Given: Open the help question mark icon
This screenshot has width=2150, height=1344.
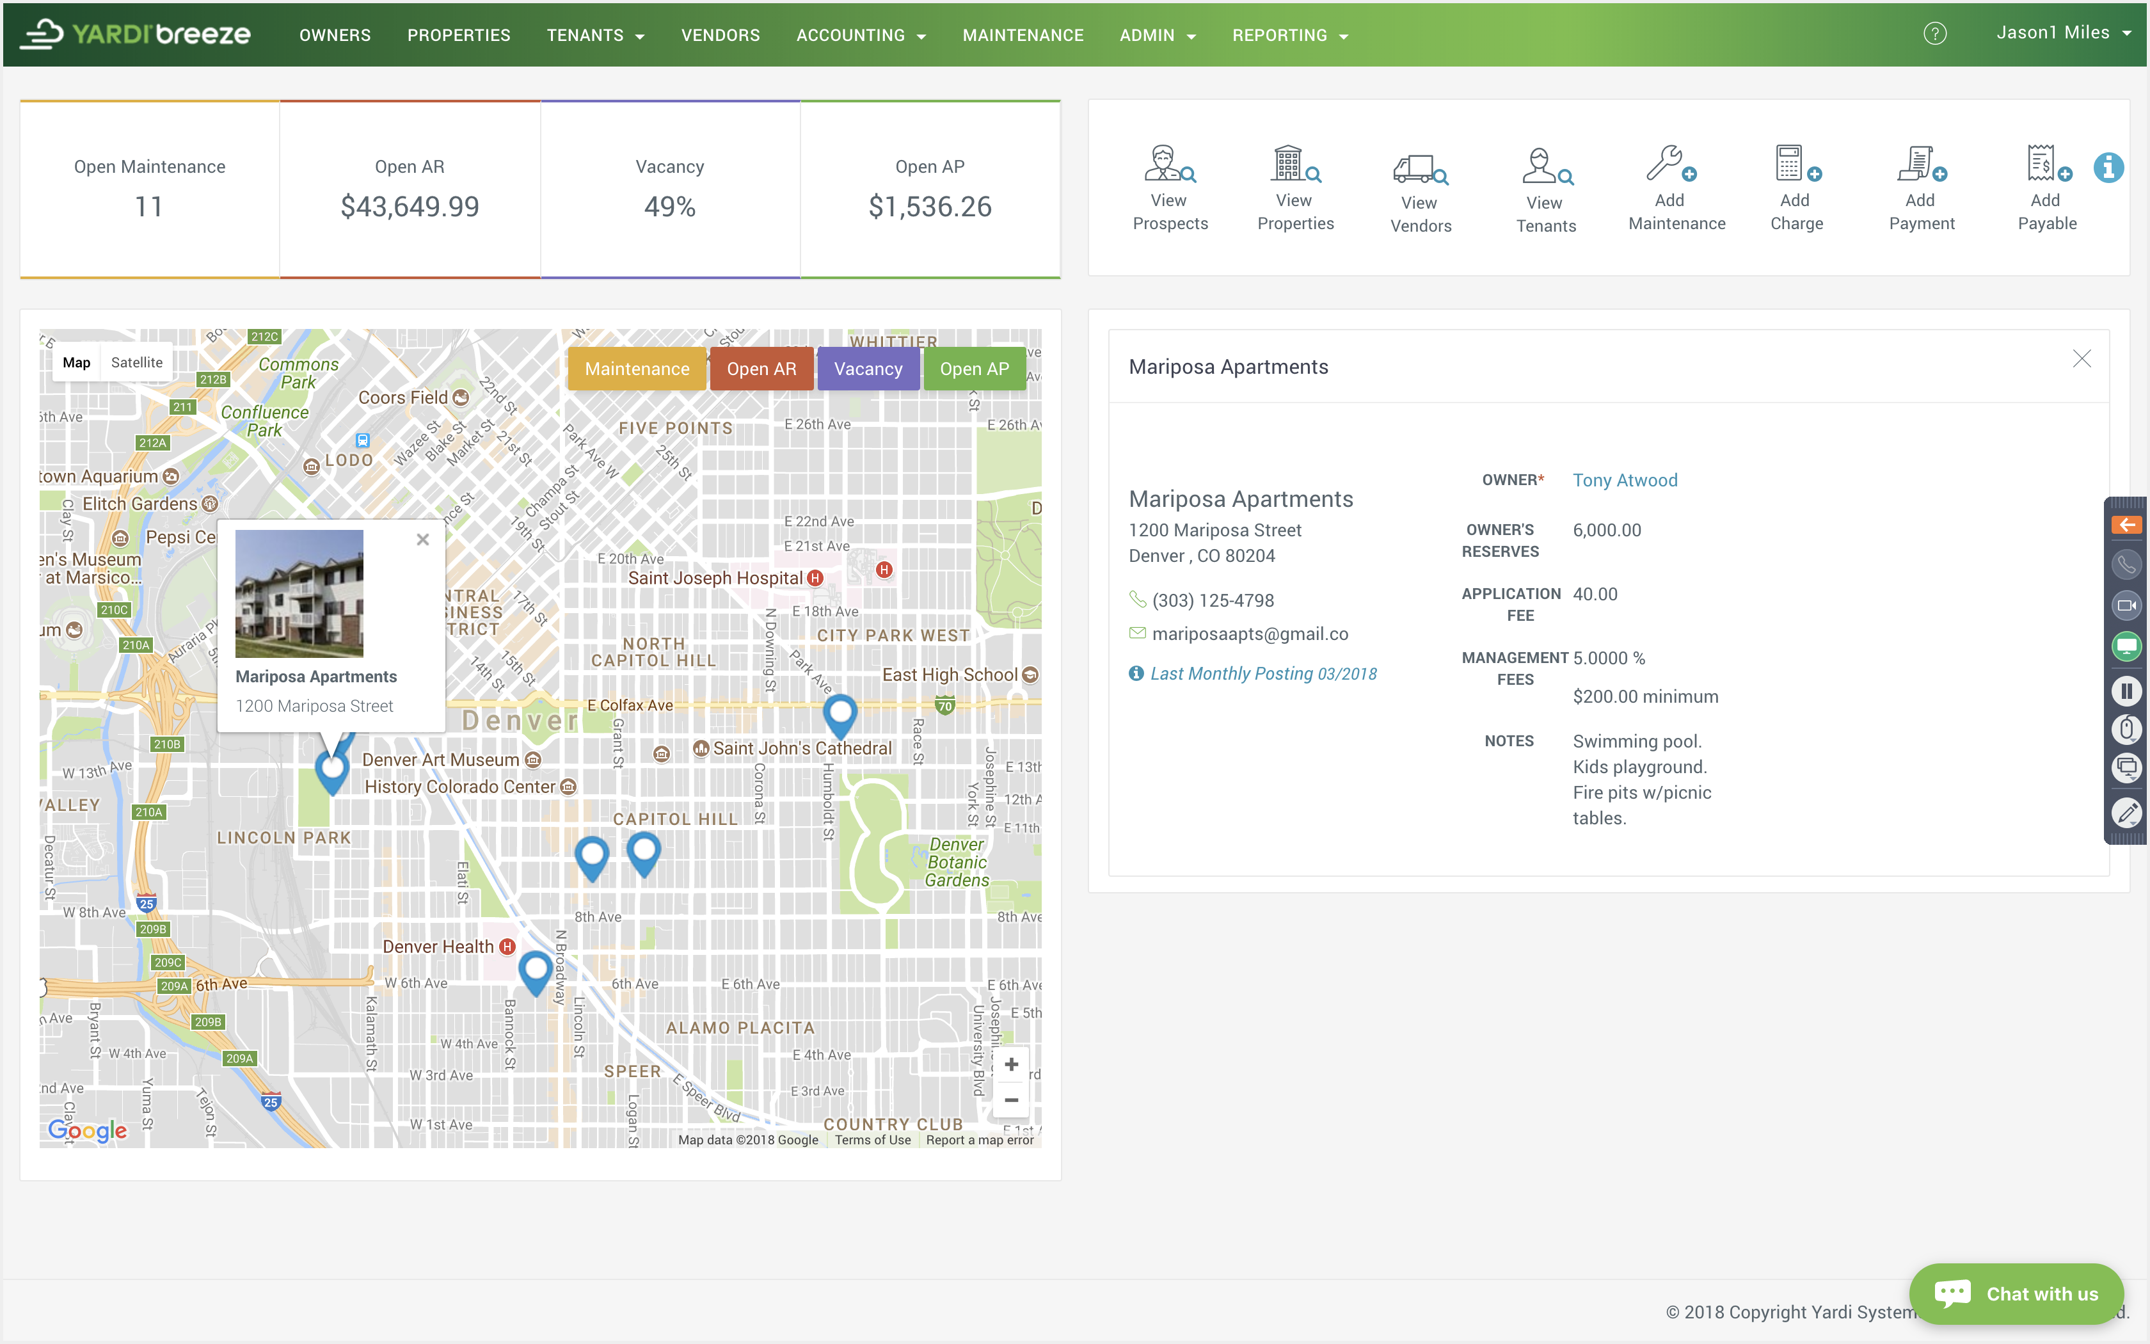Looking at the screenshot, I should click(1934, 34).
